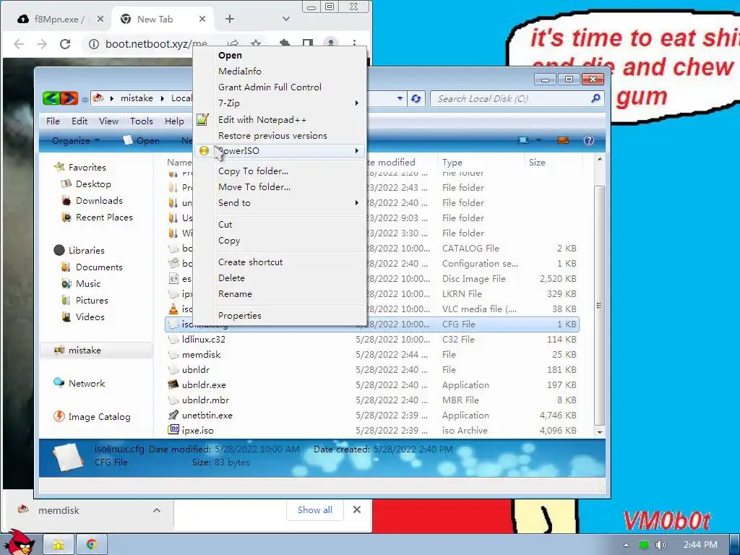Viewport: 740px width, 555px height.
Task: Open Properties from context menu
Action: point(280,316)
